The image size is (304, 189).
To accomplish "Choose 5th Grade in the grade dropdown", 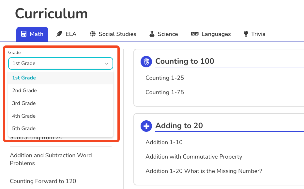I will [24, 128].
